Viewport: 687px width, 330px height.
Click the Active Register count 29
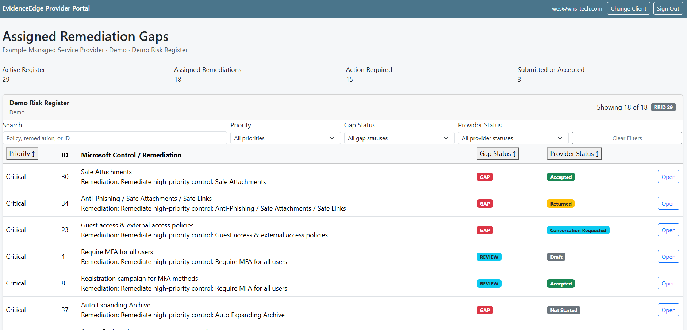coord(6,80)
